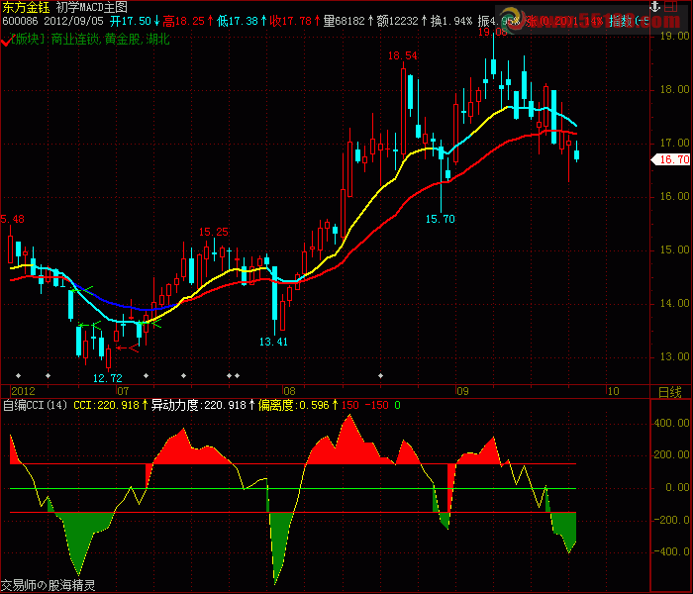Image resolution: width=693 pixels, height=594 pixels.
Task: Click the lone diamond event marker between 08 and 09
Action: [x=382, y=376]
